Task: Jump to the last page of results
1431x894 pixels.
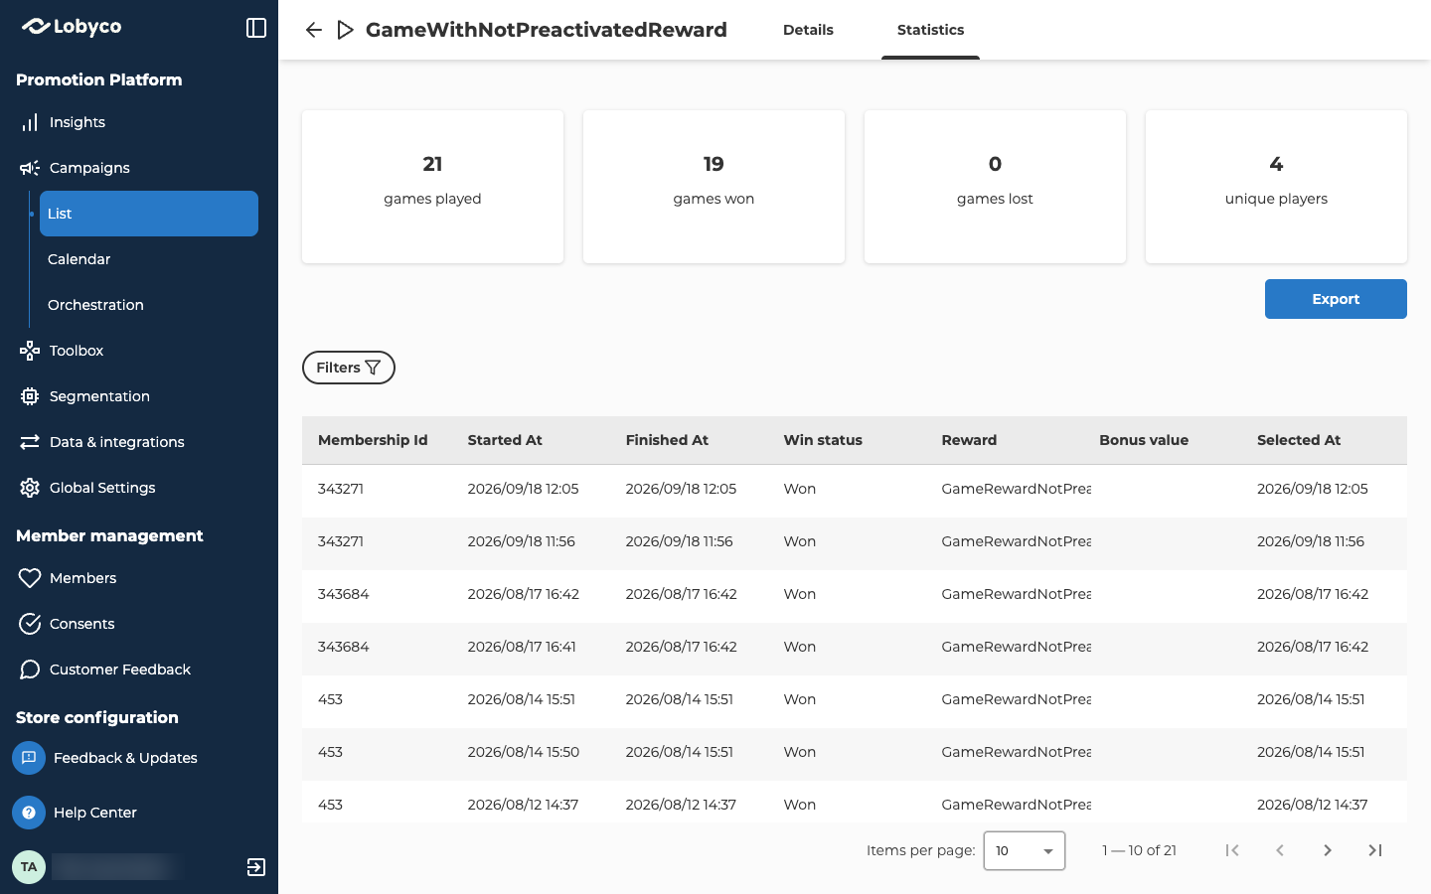Action: pyautogui.click(x=1375, y=850)
